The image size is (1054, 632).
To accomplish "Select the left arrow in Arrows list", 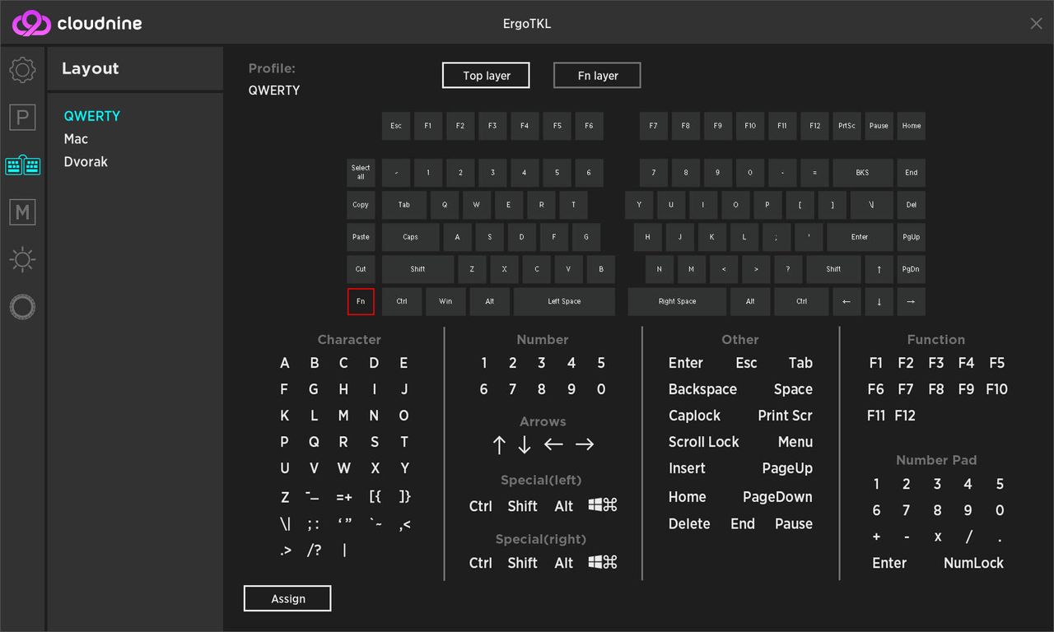I will coord(553,444).
